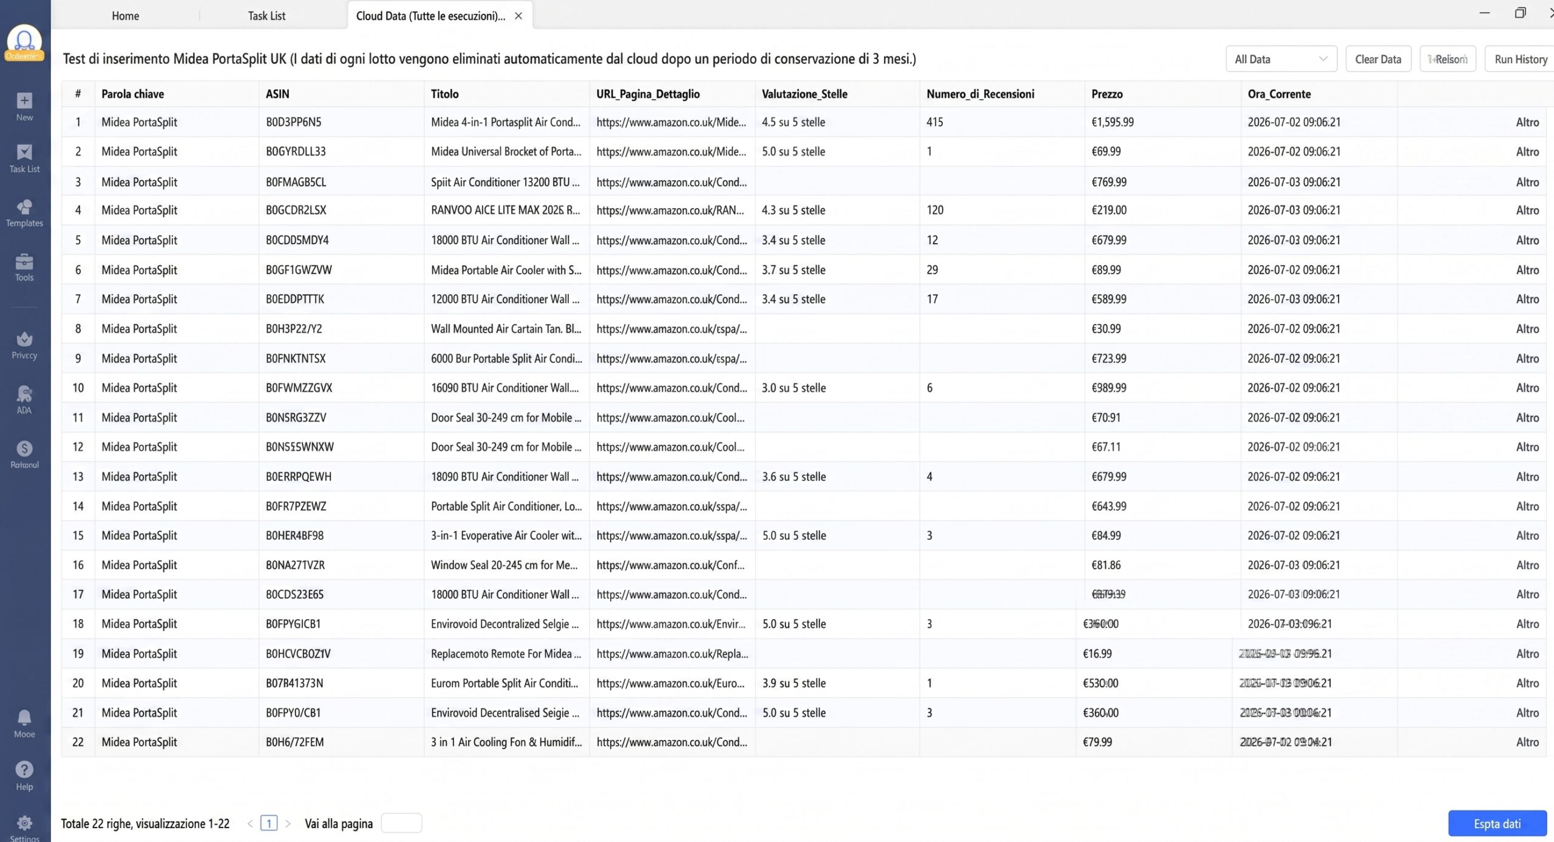Screen dimensions: 1554x842
Task: Go to previous page arrow
Action: [x=250, y=824]
